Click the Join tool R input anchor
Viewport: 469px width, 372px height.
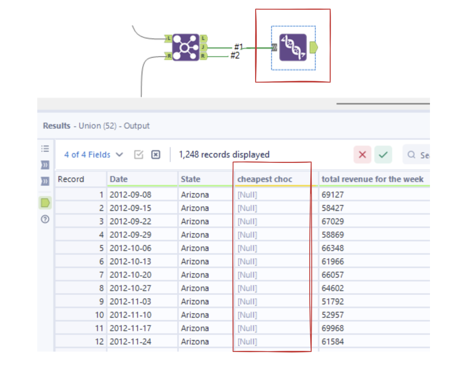168,56
